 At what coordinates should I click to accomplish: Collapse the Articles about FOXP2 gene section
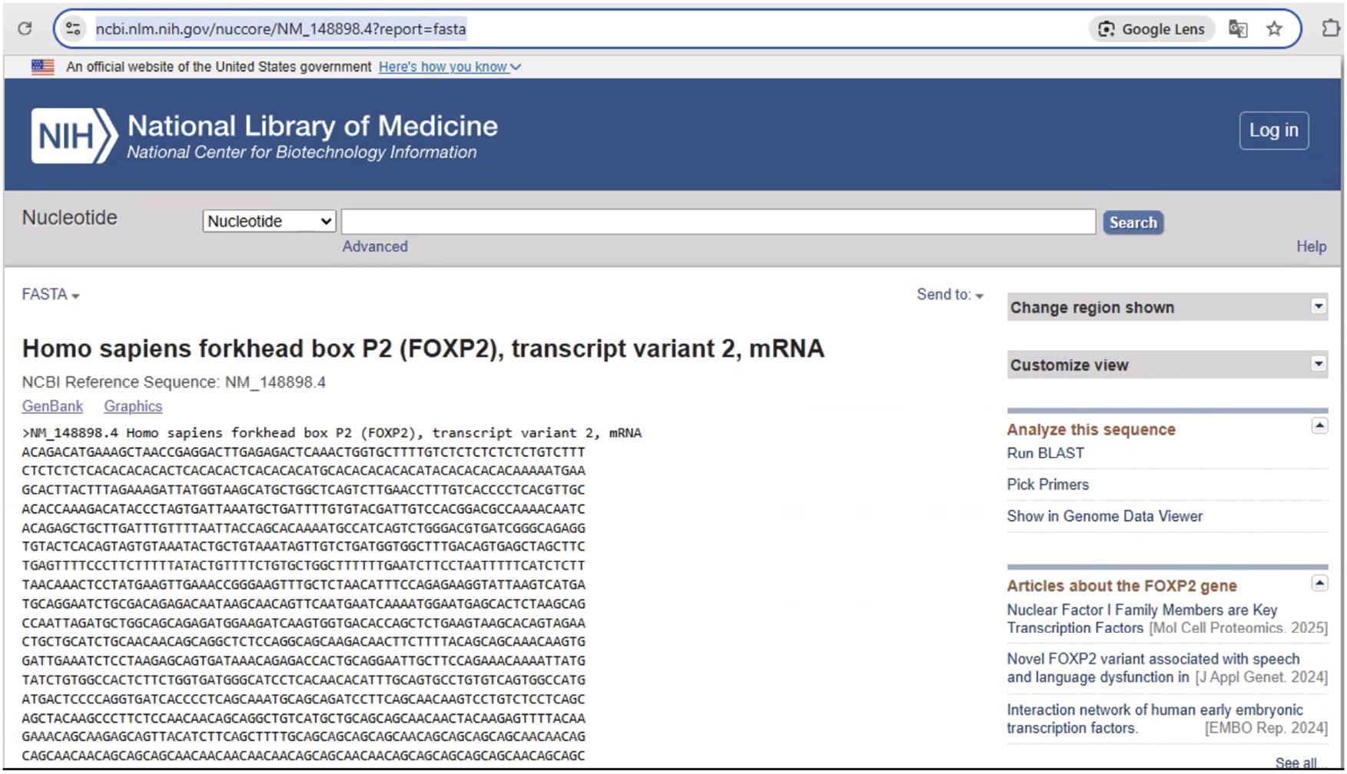click(x=1319, y=584)
